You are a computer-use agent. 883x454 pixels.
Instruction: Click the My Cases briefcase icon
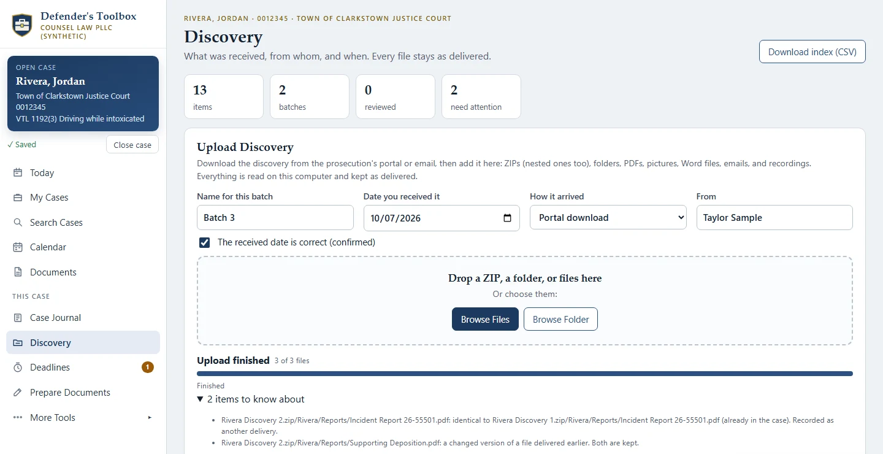pos(18,198)
